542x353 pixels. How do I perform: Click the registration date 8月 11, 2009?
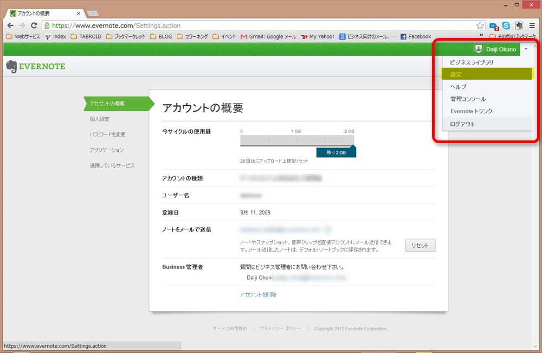[x=255, y=213]
